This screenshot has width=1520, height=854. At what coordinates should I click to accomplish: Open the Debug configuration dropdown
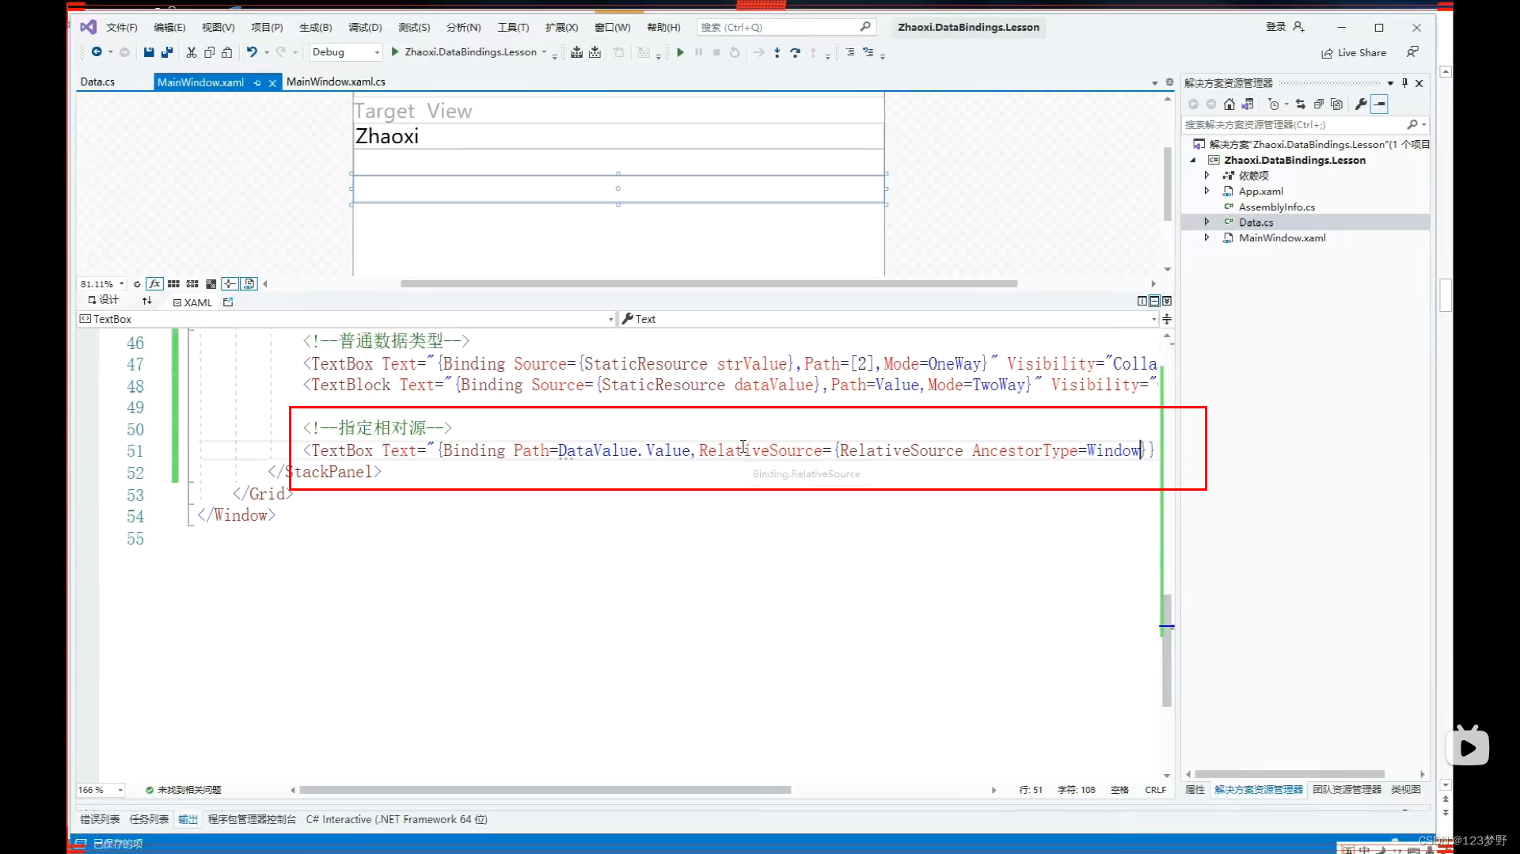click(345, 52)
